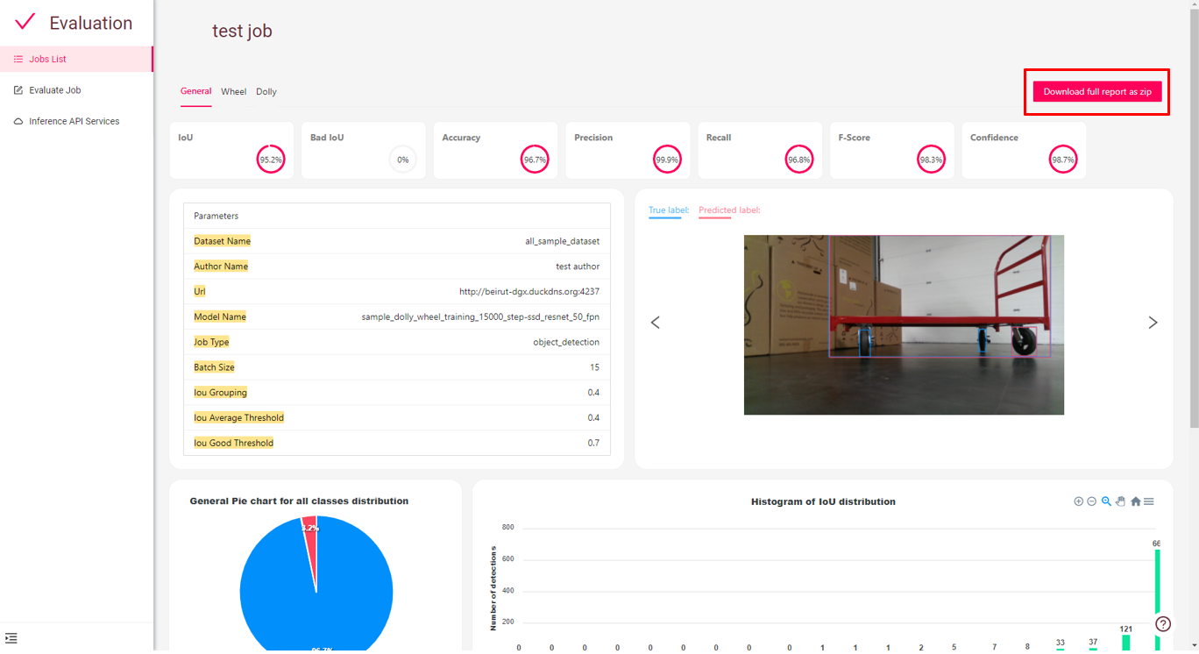Click the object_detection job type value
The image size is (1199, 654).
click(x=566, y=342)
